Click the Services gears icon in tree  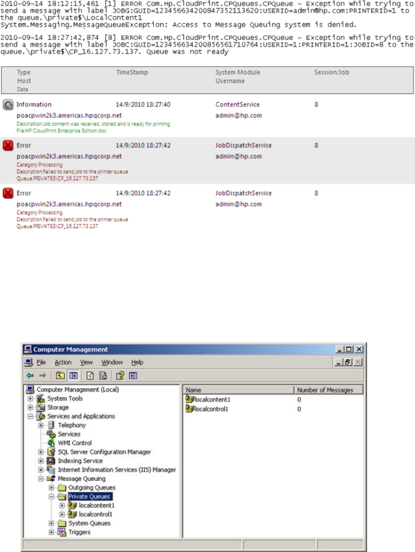[x=51, y=434]
